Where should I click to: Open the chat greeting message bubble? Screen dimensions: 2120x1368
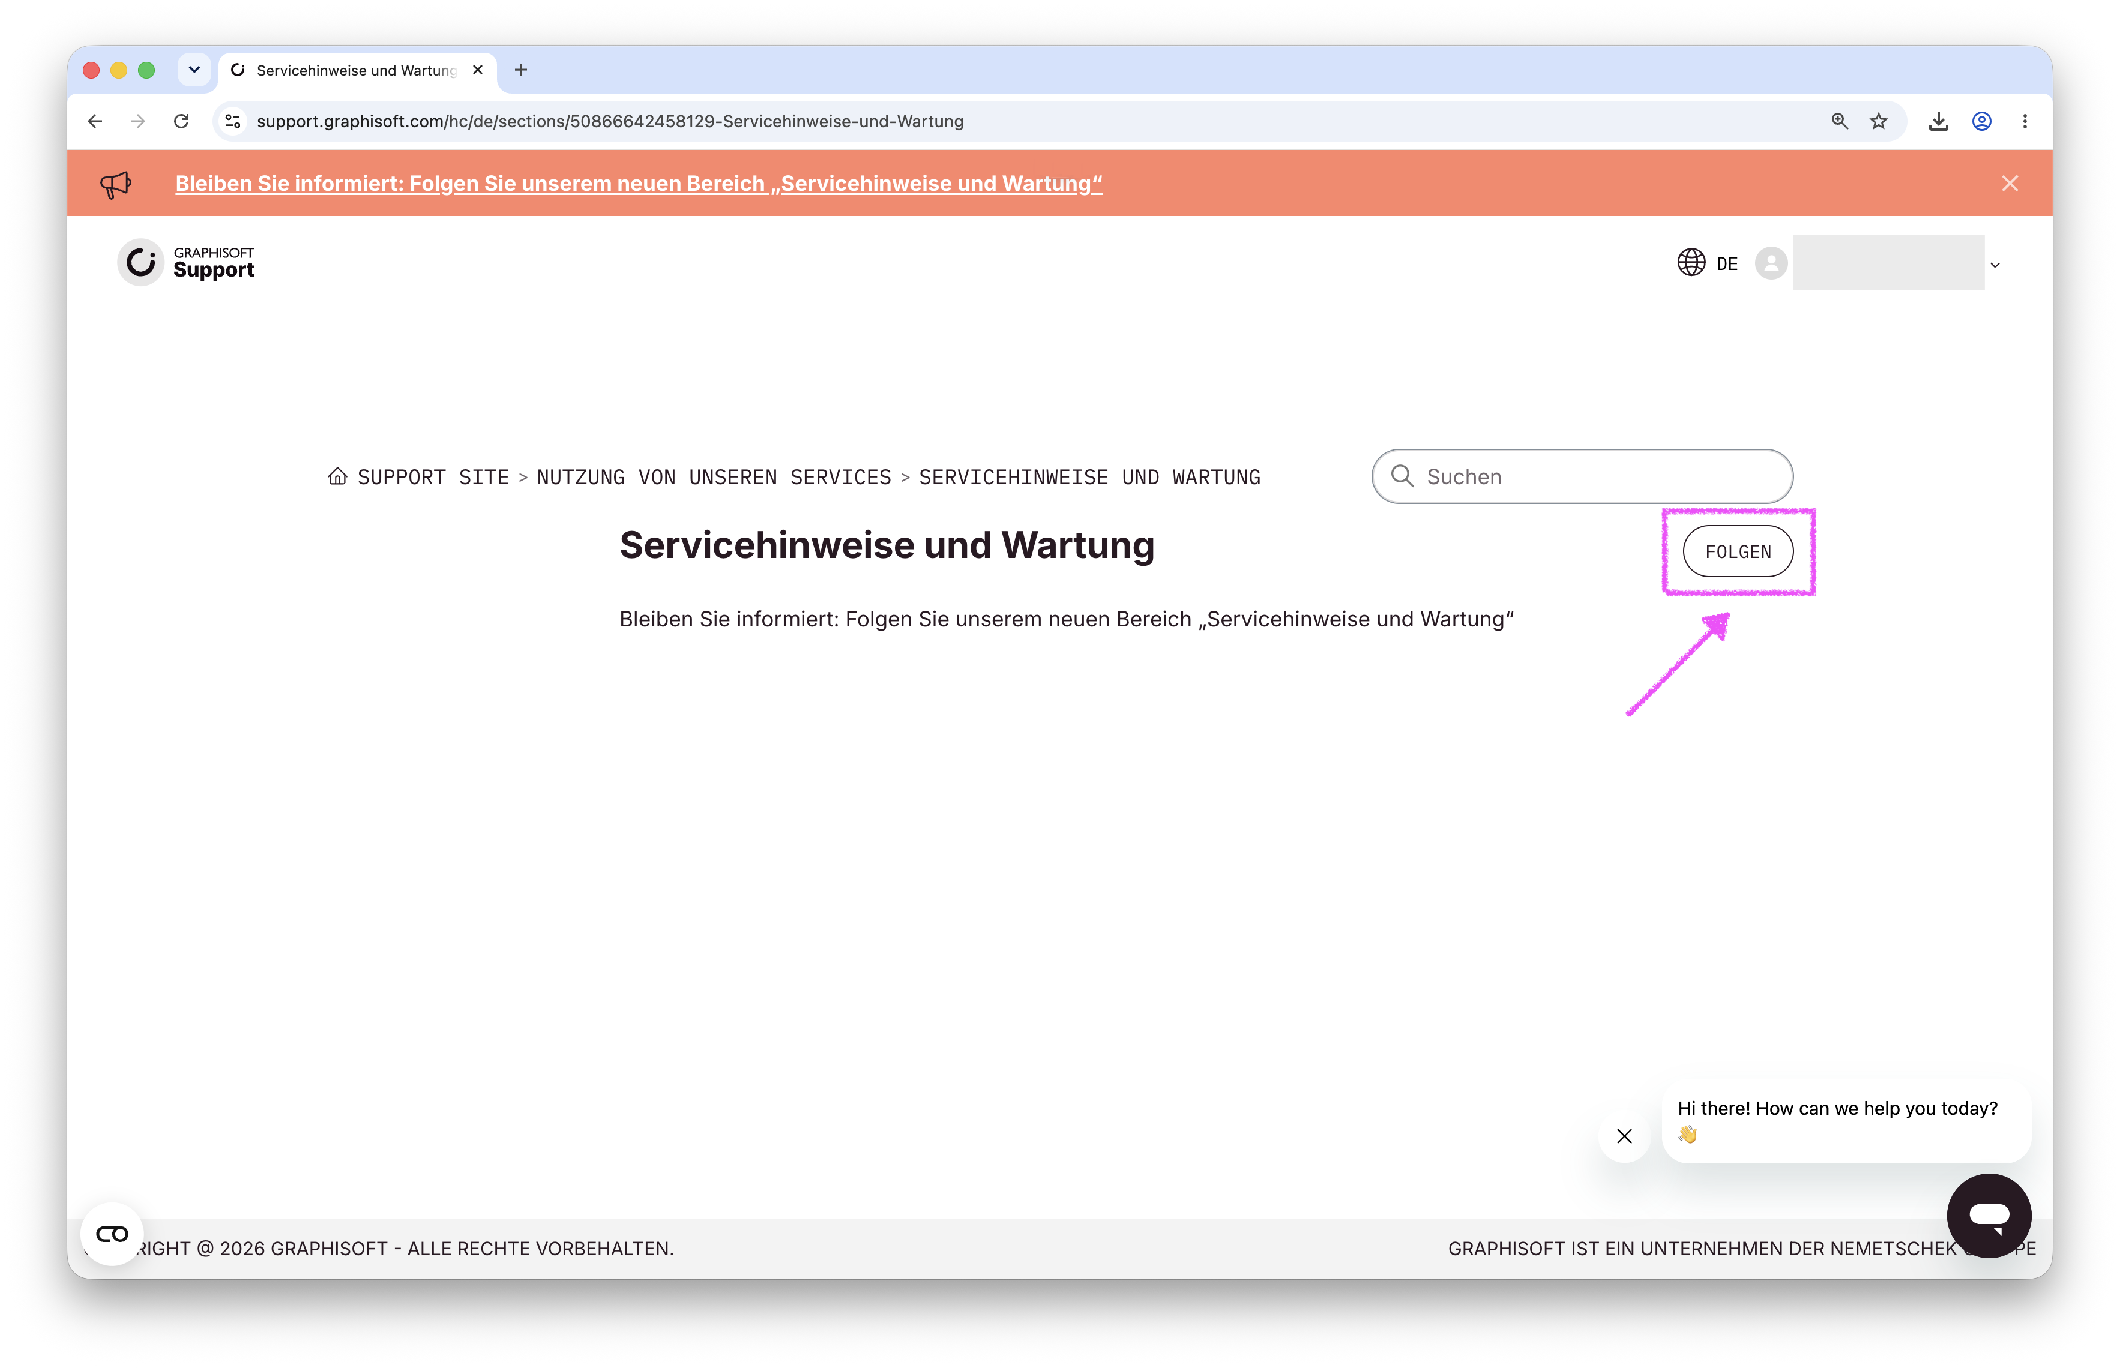[x=1846, y=1121]
